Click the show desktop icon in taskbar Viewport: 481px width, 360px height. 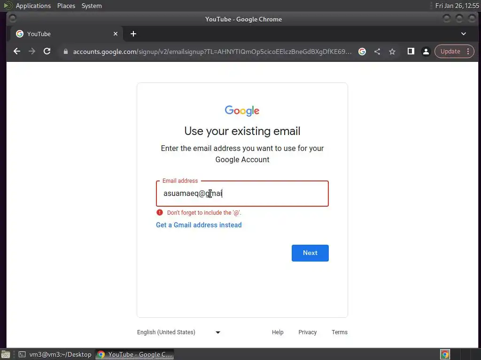[x=6, y=354]
